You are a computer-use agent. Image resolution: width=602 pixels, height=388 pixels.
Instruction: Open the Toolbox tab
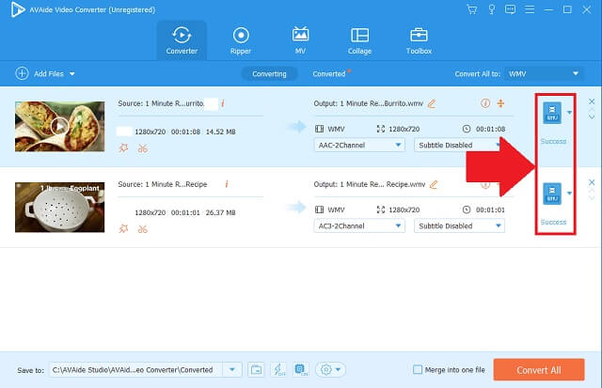click(x=419, y=40)
